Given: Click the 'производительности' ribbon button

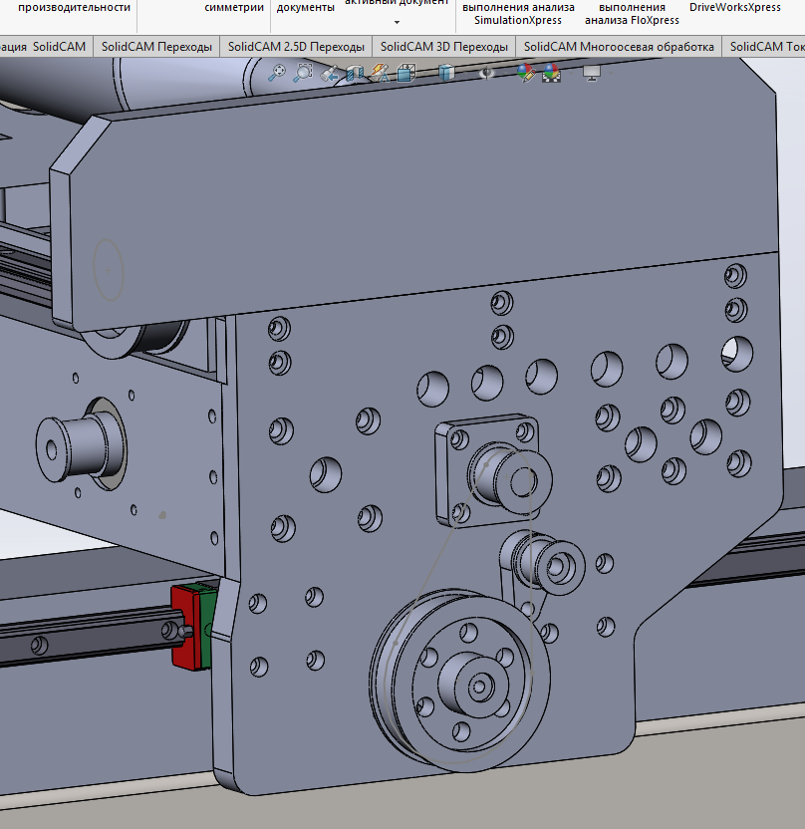Looking at the screenshot, I should tap(74, 7).
